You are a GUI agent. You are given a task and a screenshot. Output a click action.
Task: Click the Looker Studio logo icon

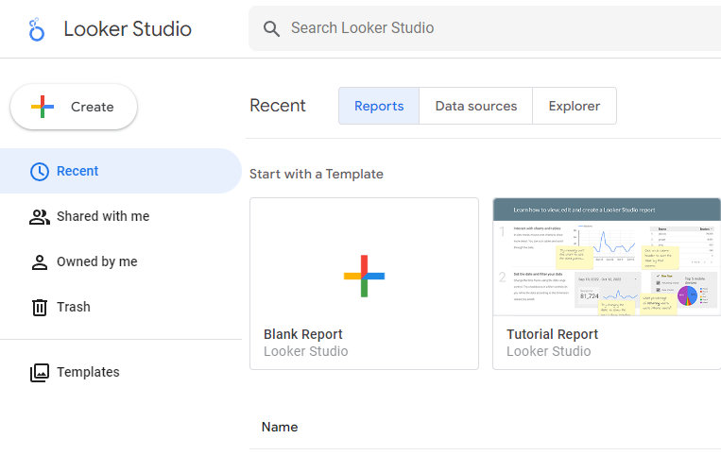[x=37, y=29]
